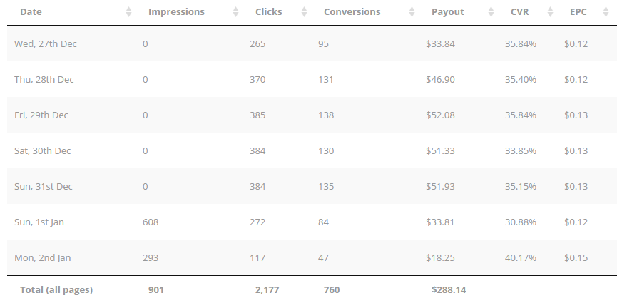This screenshot has width=617, height=303.
Task: Click the Impressions header label
Action: coord(176,12)
